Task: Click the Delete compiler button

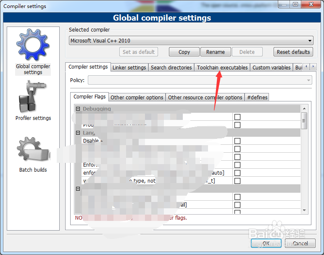Action: click(x=247, y=52)
